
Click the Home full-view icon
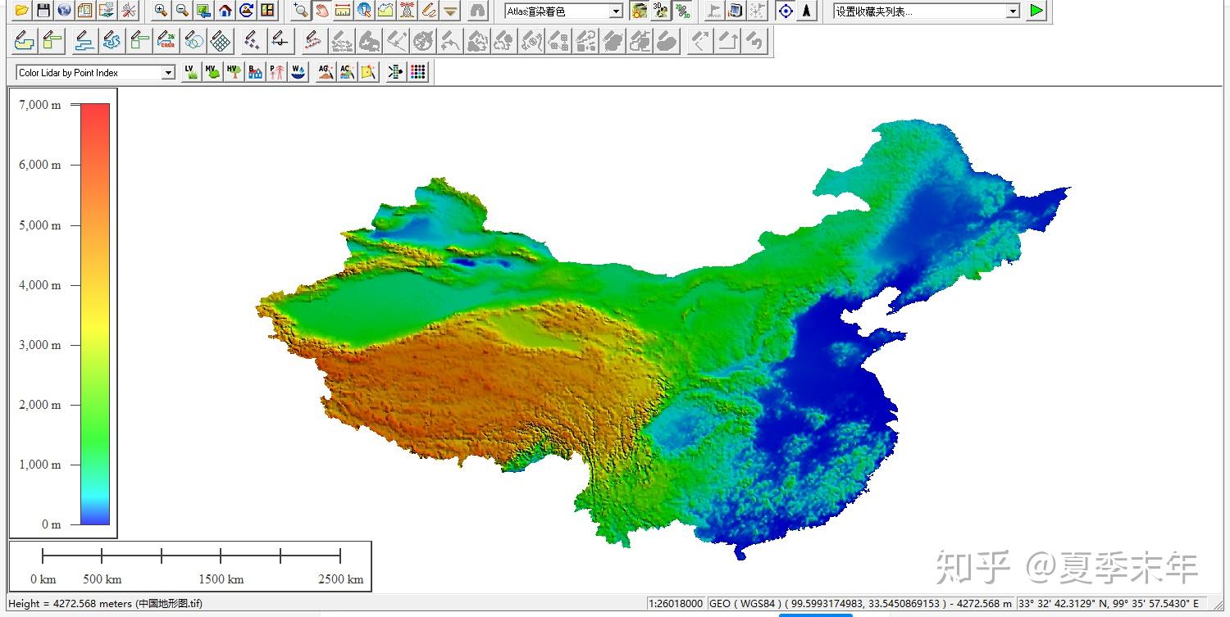pyautogui.click(x=225, y=11)
